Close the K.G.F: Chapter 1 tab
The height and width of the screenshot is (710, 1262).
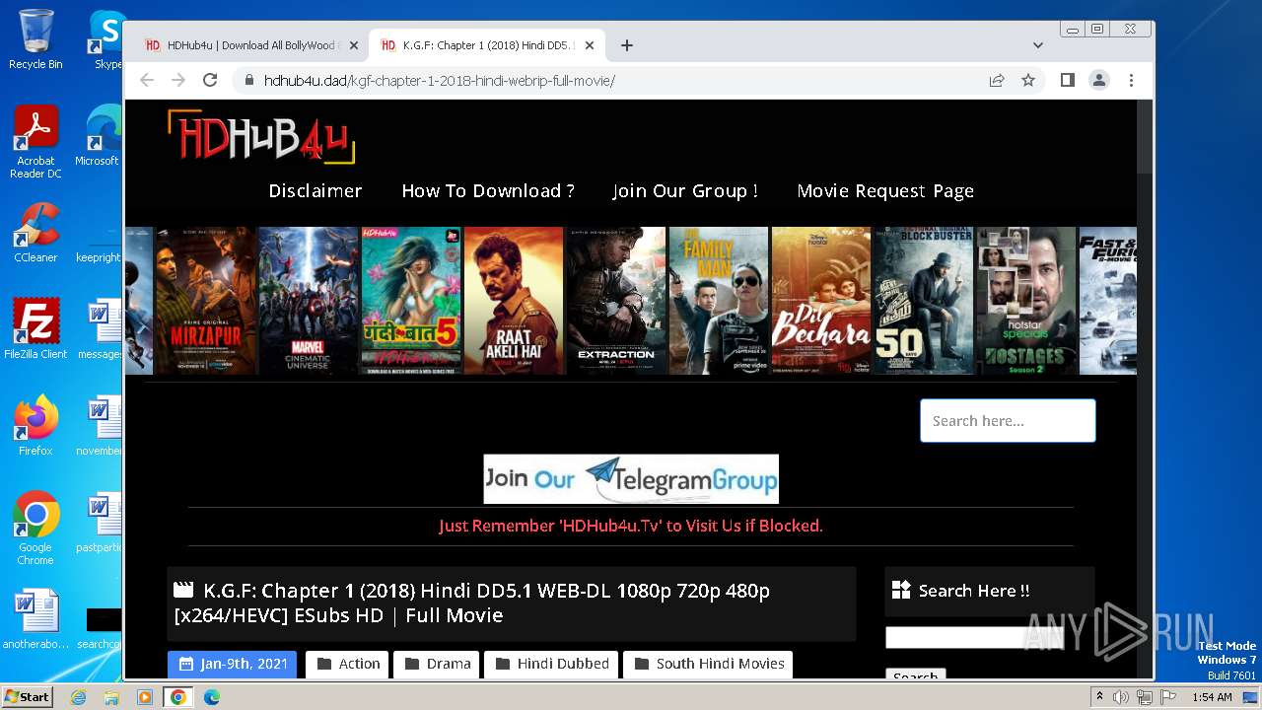point(590,45)
